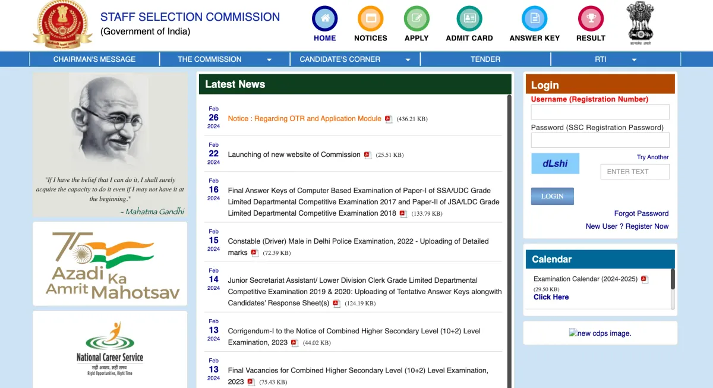Click the Answer Key document icon
This screenshot has width=713, height=388.
coord(534,18)
